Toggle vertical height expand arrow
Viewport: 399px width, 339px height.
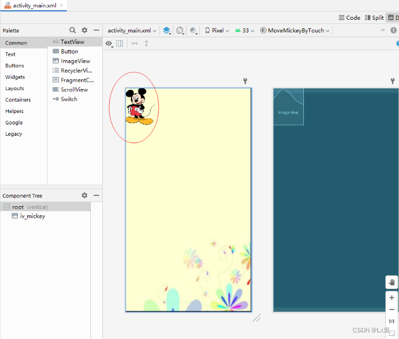click(146, 43)
